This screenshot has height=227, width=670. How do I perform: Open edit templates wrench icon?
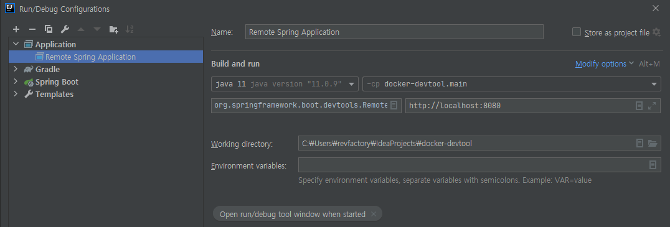(65, 29)
